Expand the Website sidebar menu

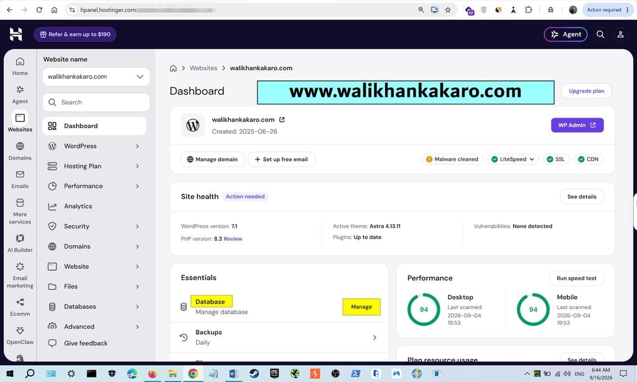point(137,266)
